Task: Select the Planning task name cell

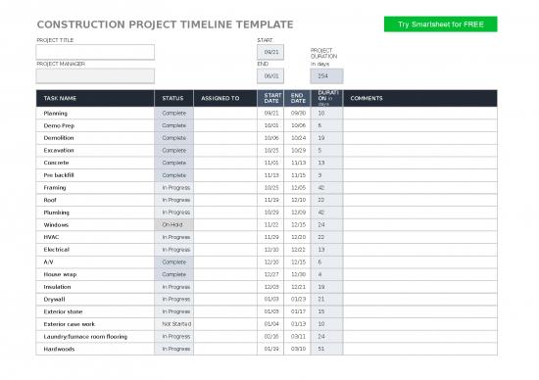Action: pos(95,113)
